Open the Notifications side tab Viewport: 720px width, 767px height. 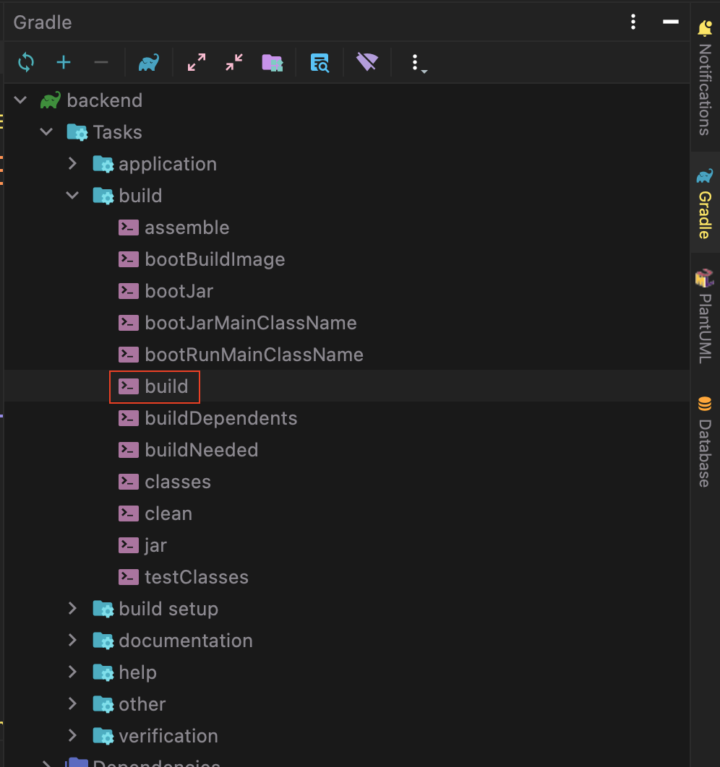pos(705,78)
